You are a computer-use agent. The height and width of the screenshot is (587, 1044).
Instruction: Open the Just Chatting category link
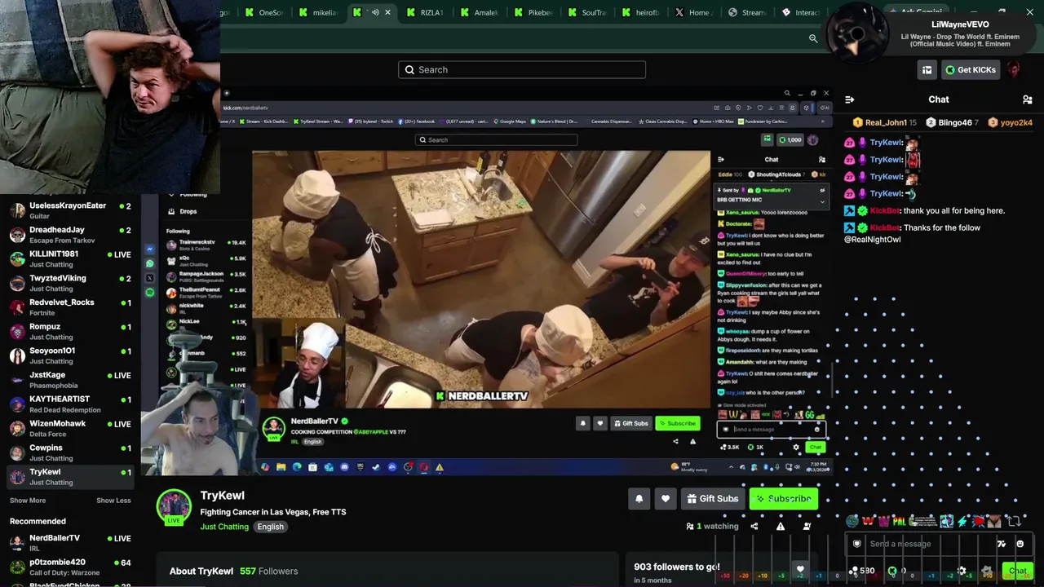[x=224, y=527]
